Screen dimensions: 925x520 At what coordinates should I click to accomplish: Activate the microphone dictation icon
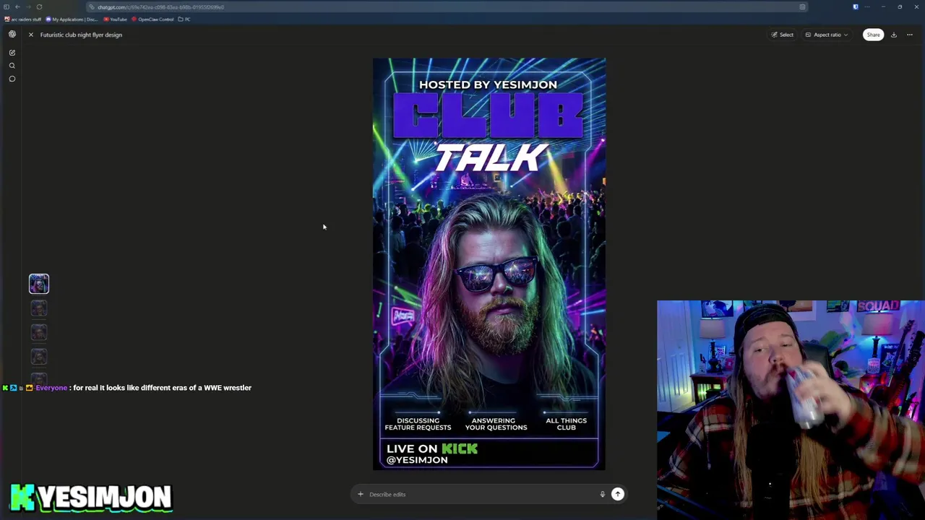(602, 495)
